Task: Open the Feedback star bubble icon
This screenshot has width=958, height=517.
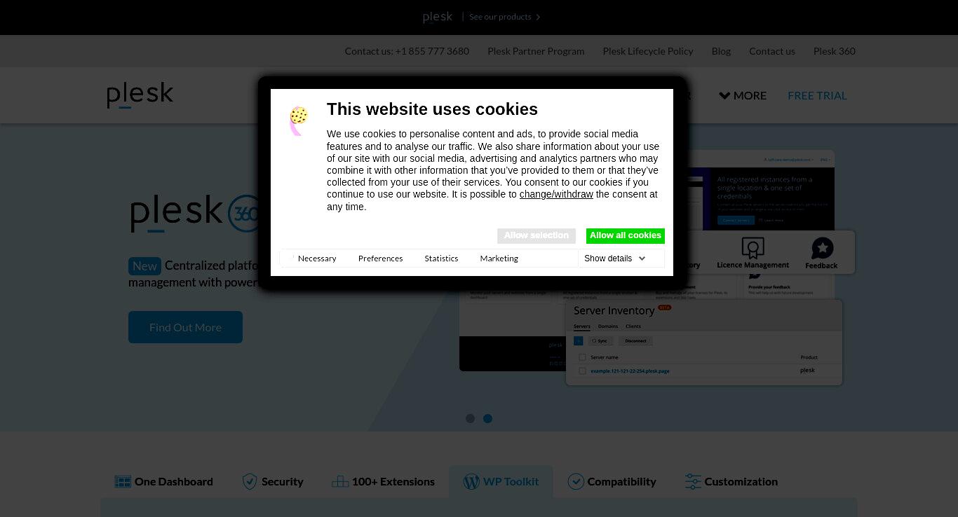Action: coord(822,248)
